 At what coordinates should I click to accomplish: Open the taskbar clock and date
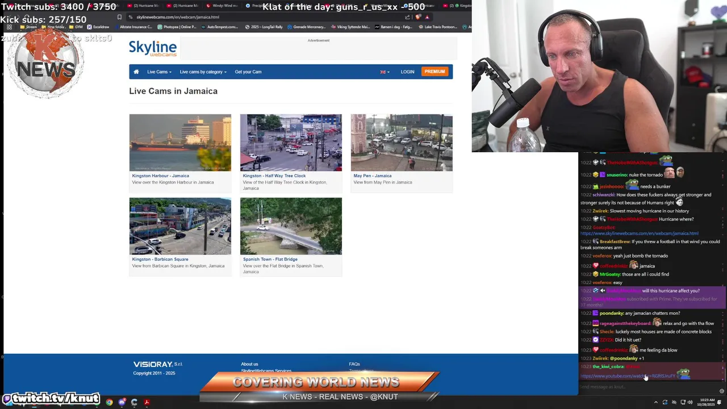(x=706, y=402)
